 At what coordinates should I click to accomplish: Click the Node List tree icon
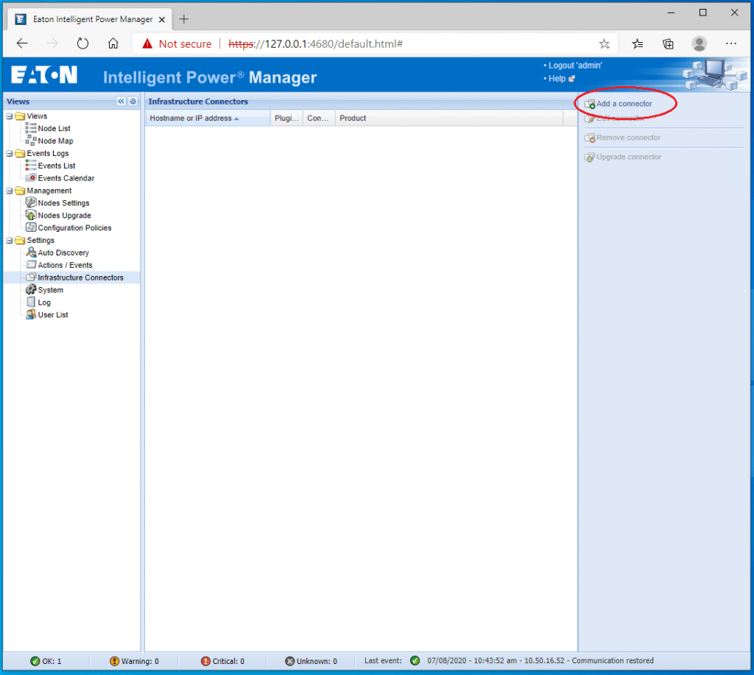click(x=31, y=128)
